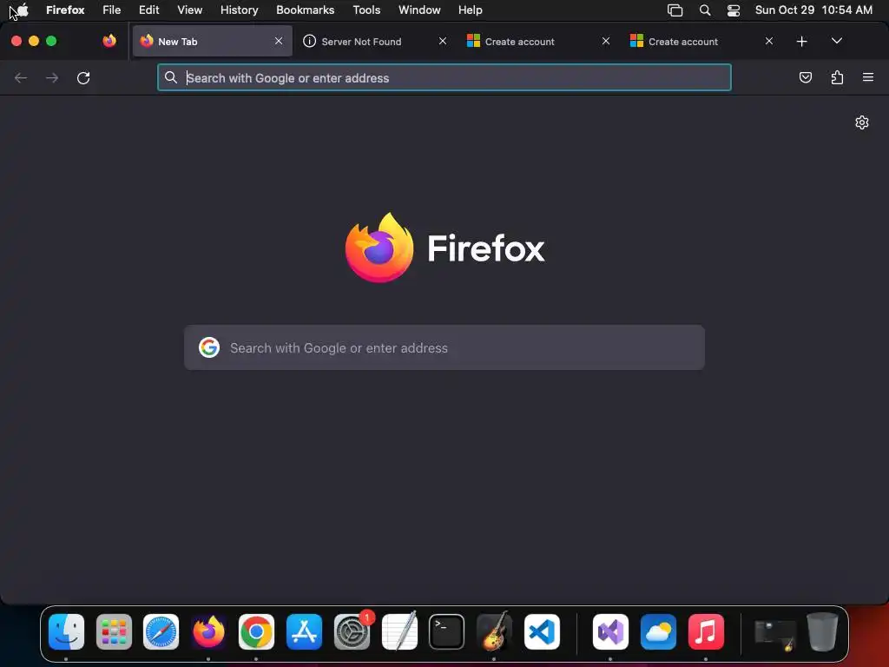Click the address bar magnifier icon
The width and height of the screenshot is (889, 667).
[x=171, y=77]
